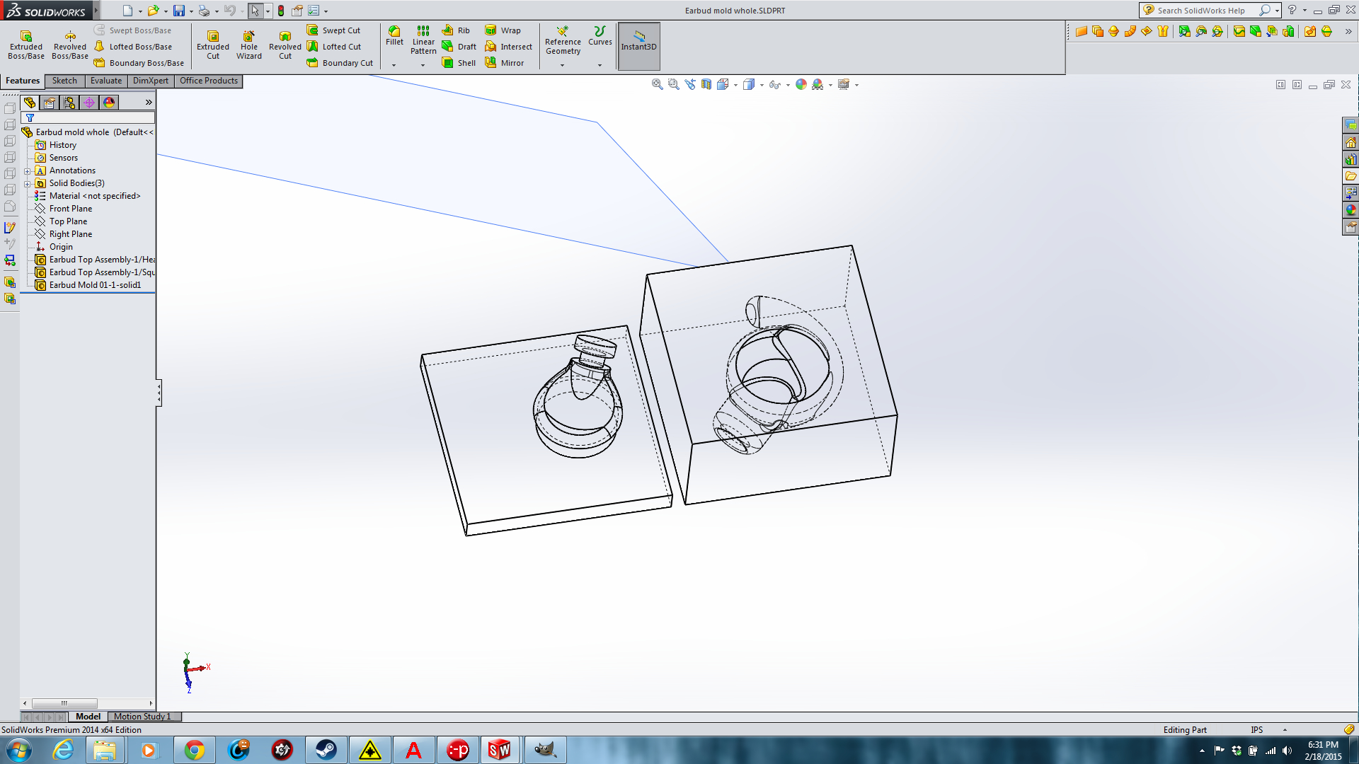Select the Shell tool
This screenshot has height=764, width=1359.
tap(459, 63)
